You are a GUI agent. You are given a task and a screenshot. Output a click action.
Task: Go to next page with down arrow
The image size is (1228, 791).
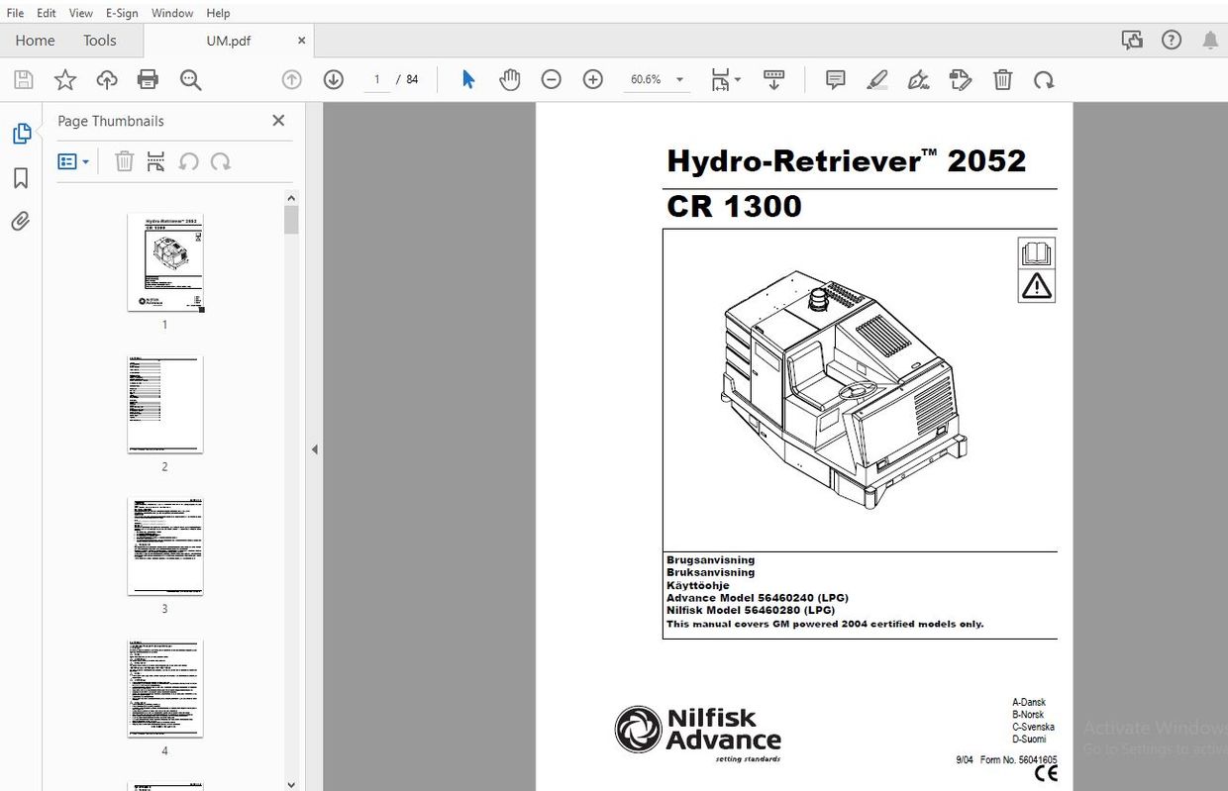pyautogui.click(x=334, y=79)
